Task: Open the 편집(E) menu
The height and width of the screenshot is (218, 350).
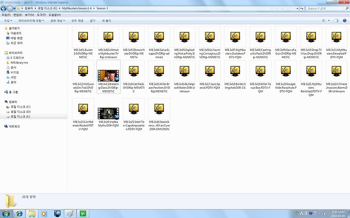Action: click(x=17, y=15)
